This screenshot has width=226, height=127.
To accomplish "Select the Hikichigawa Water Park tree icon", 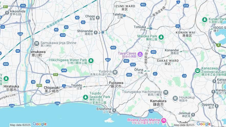I will [91, 61].
